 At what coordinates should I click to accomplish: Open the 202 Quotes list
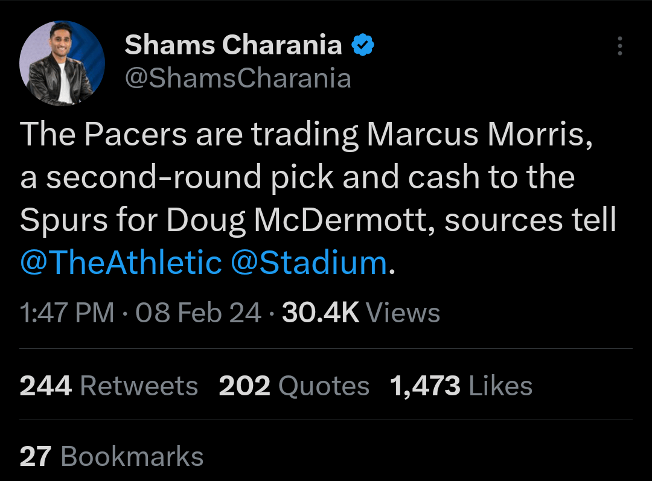(294, 386)
